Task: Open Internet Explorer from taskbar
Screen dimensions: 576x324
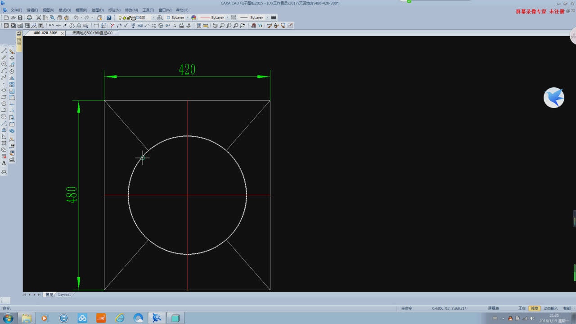Action: (x=120, y=318)
